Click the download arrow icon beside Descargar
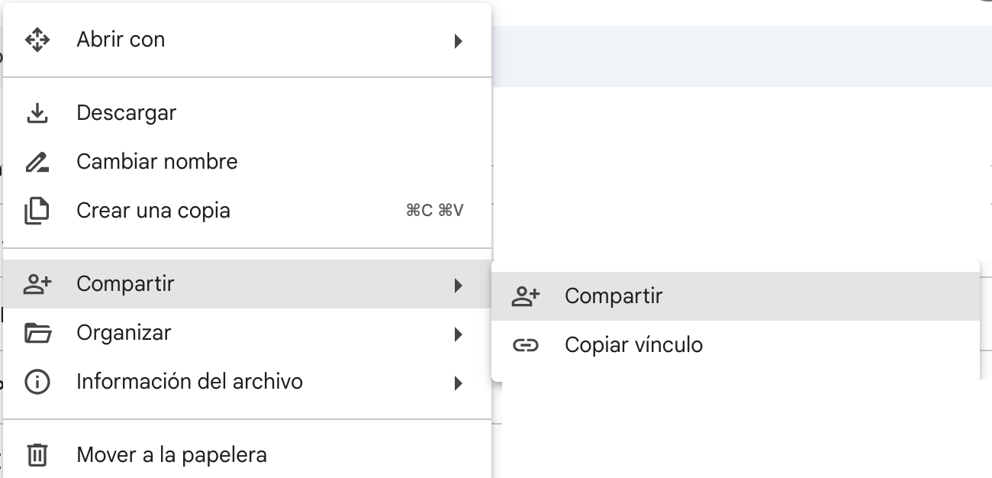The height and width of the screenshot is (478, 992). click(37, 113)
